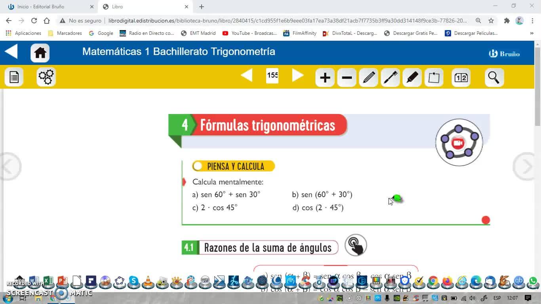
Task: Zoom in with the plus button
Action: [325, 77]
